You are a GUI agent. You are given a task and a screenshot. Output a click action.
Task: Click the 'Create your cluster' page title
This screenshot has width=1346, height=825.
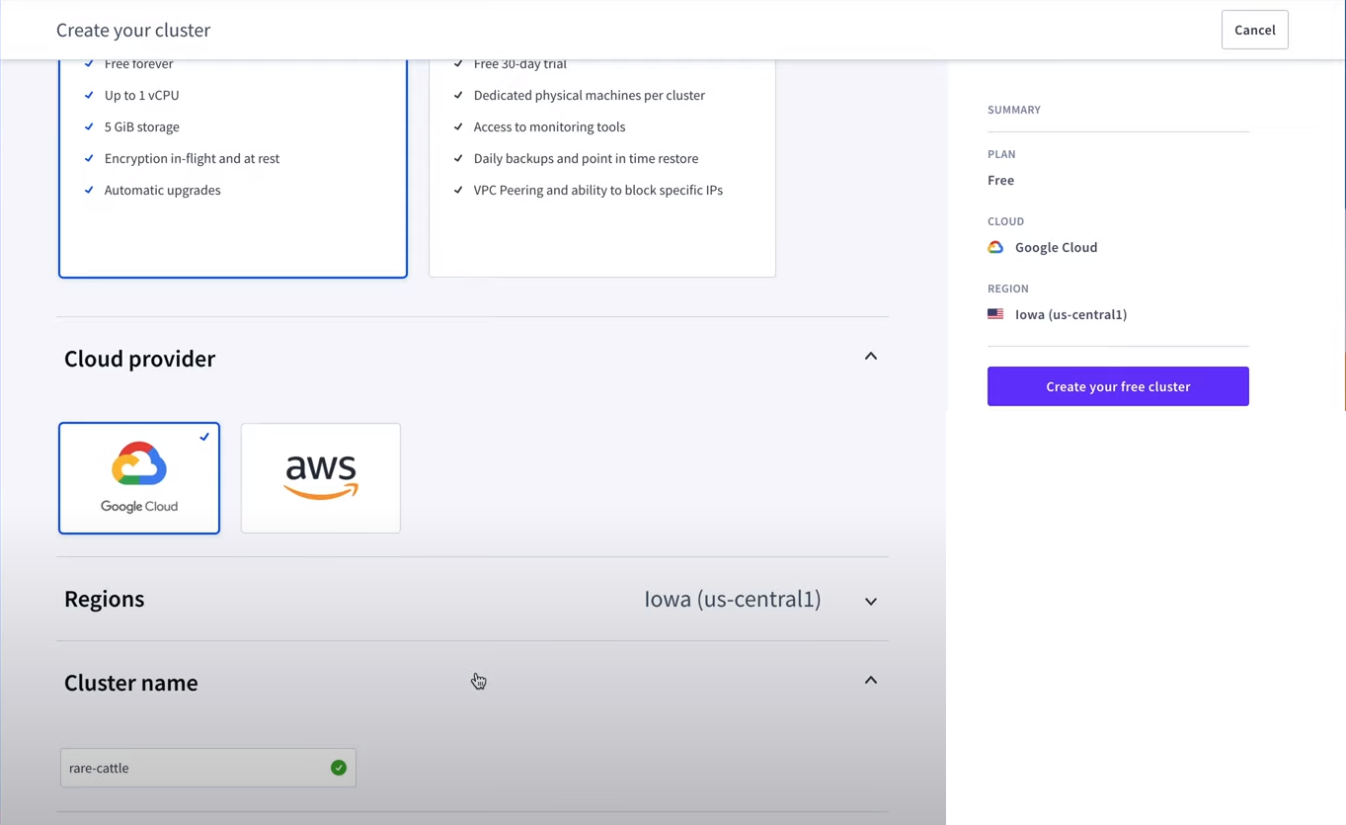pos(133,30)
